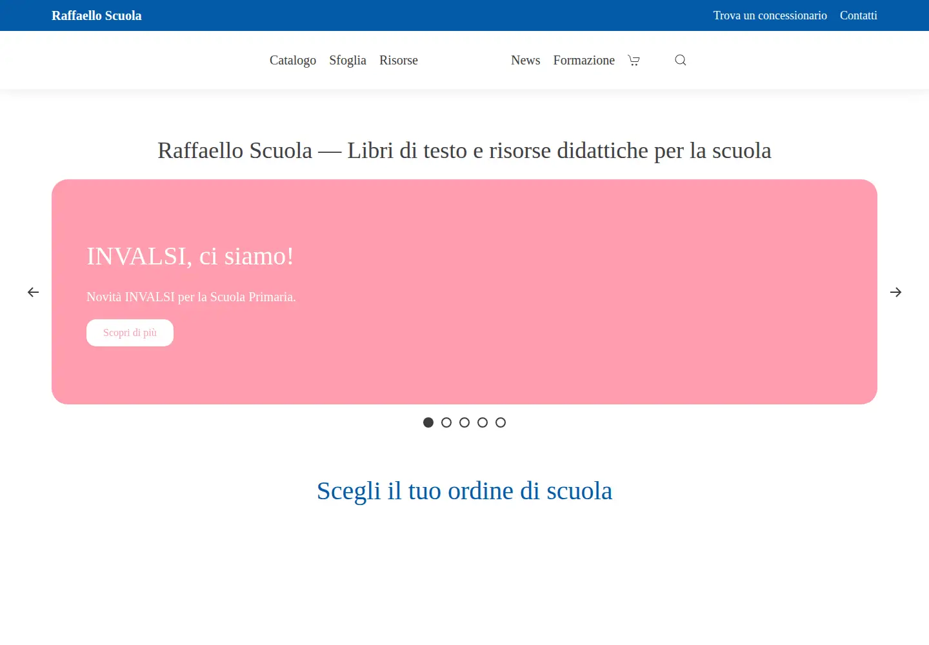
Task: Click the Novità INVALSI per la Scuola Primaria text
Action: [191, 297]
